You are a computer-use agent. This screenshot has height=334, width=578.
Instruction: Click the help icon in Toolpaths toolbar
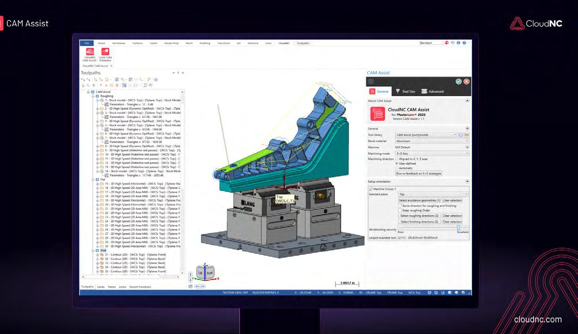click(155, 80)
